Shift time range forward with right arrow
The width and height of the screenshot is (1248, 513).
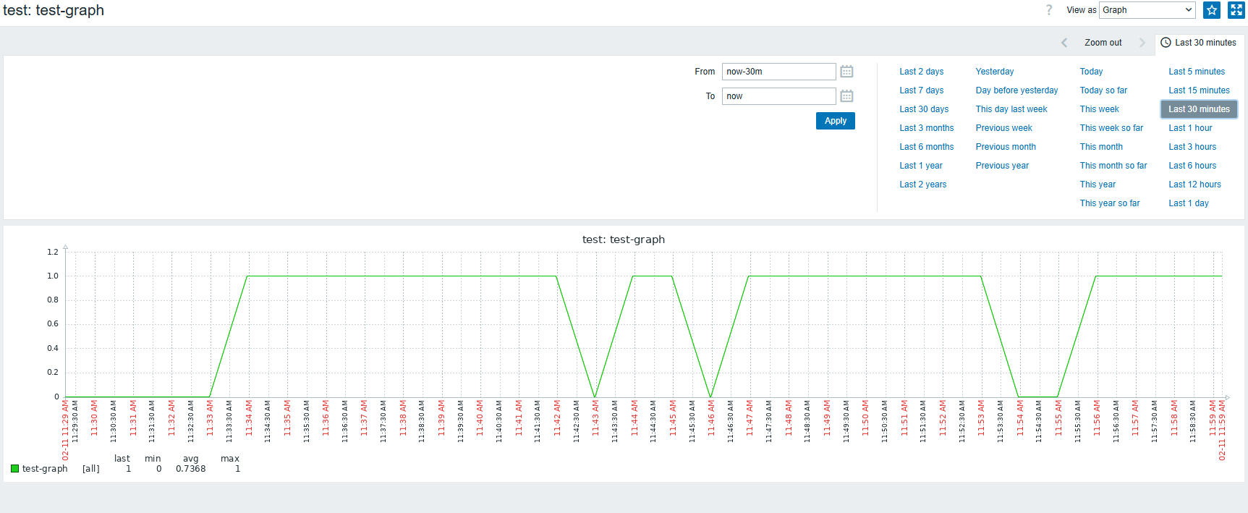point(1142,43)
